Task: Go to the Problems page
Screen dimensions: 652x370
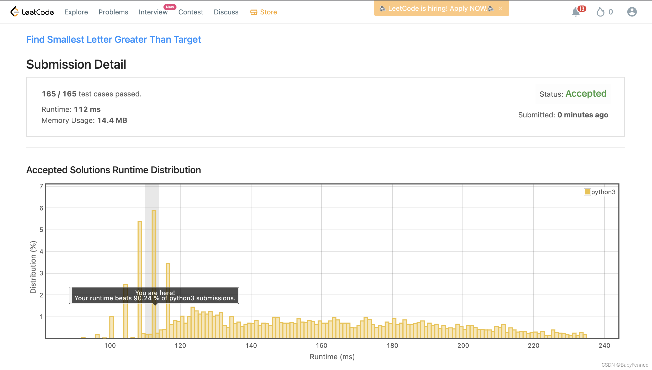Action: click(113, 12)
